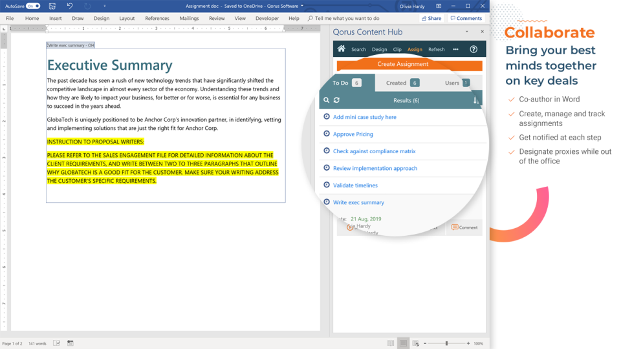
Task: Open the View tab
Action: point(240,18)
